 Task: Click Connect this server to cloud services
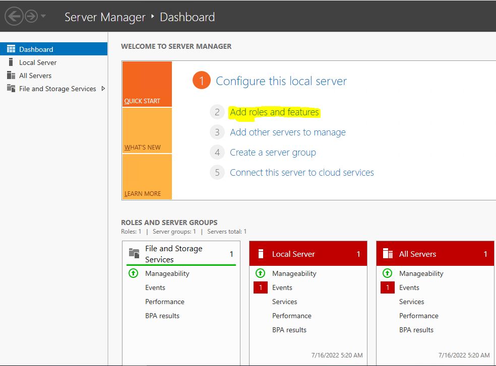point(302,173)
